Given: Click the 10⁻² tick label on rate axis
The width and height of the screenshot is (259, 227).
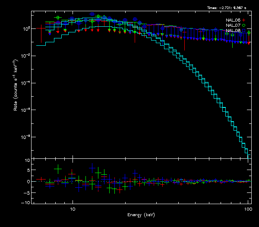Looking at the screenshot, I should tap(25, 56).
